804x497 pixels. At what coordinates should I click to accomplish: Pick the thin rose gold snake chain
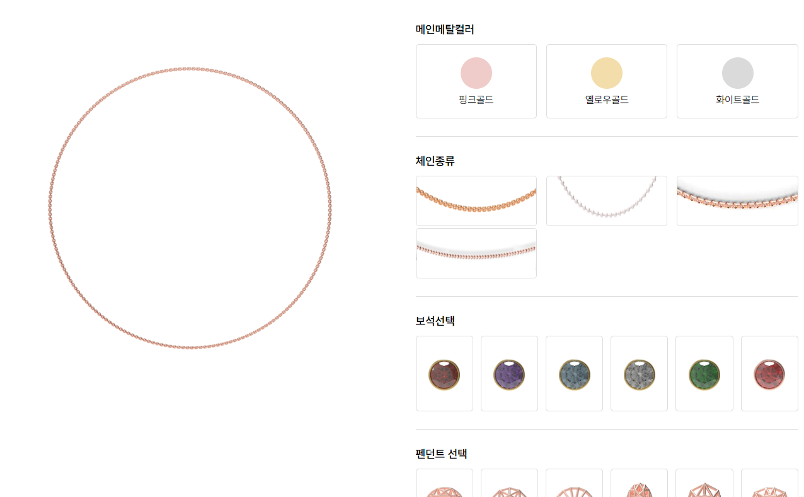(476, 253)
